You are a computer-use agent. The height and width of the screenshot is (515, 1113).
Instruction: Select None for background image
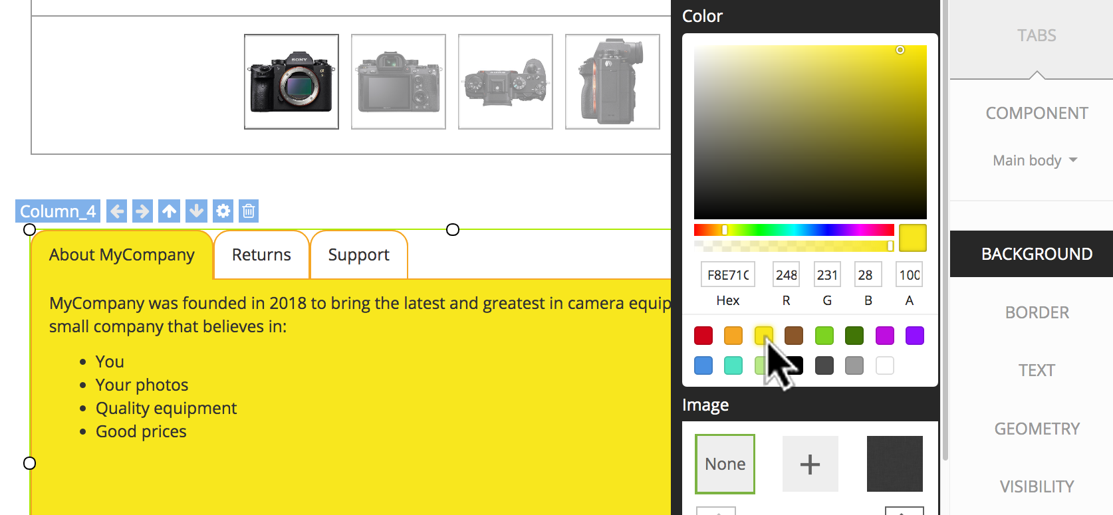(x=725, y=464)
